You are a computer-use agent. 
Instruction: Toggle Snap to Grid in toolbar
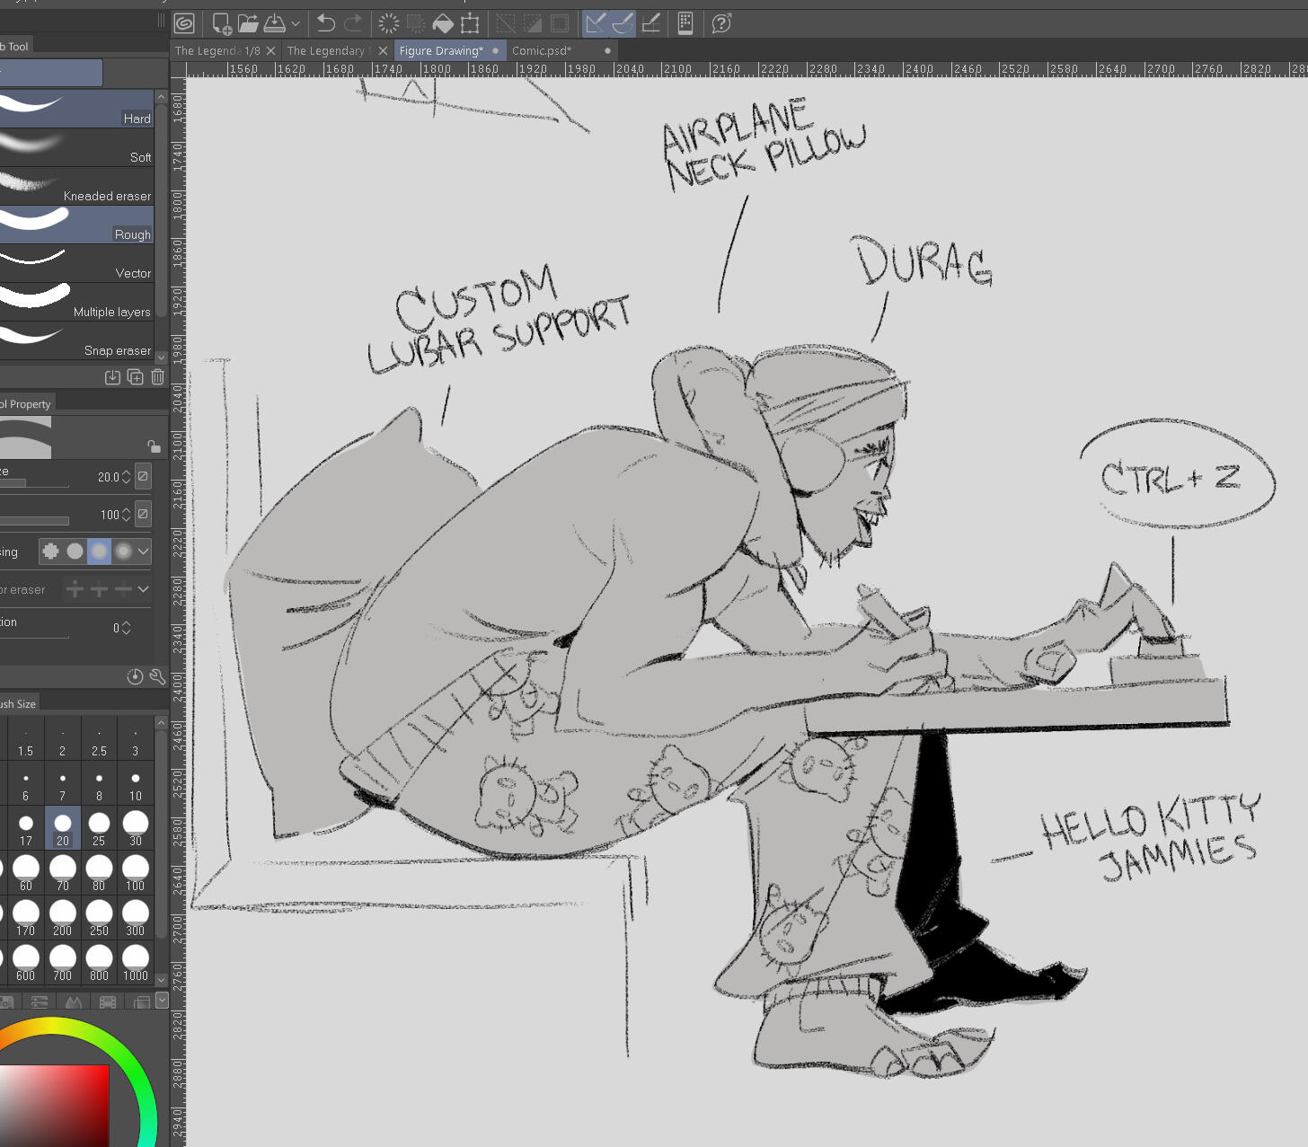[x=651, y=23]
